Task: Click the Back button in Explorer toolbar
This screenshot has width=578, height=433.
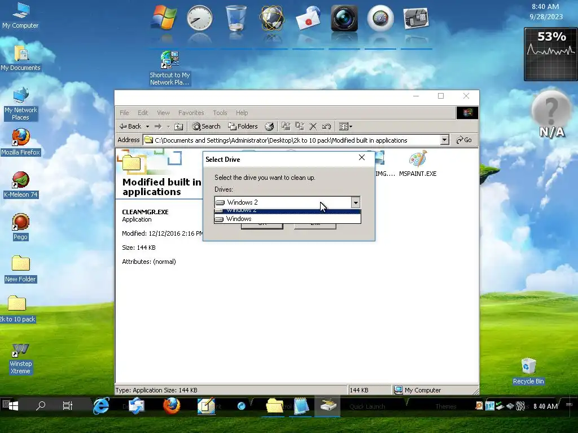Action: [x=130, y=126]
